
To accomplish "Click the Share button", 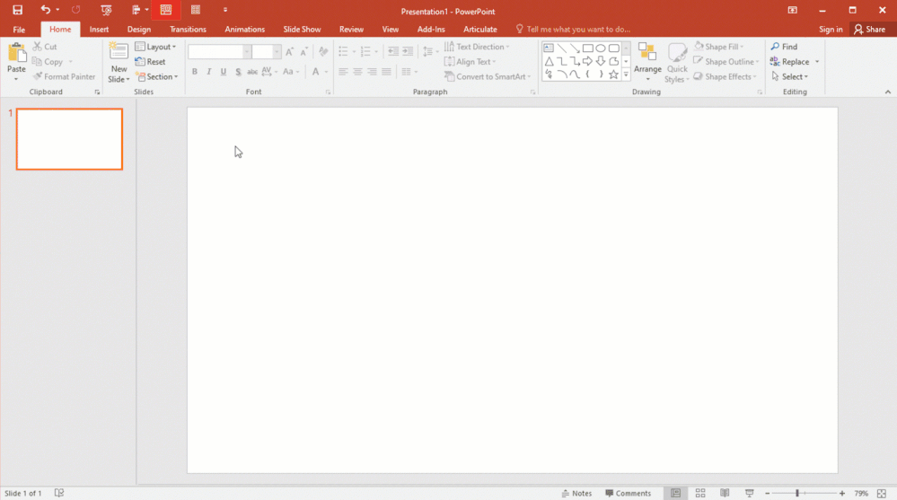I will pyautogui.click(x=869, y=30).
